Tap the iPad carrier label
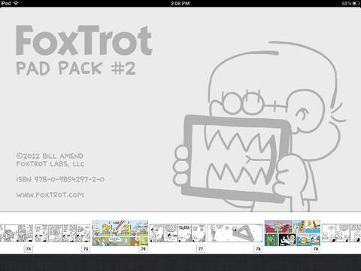Screen dimensions: 361x271 6,3
